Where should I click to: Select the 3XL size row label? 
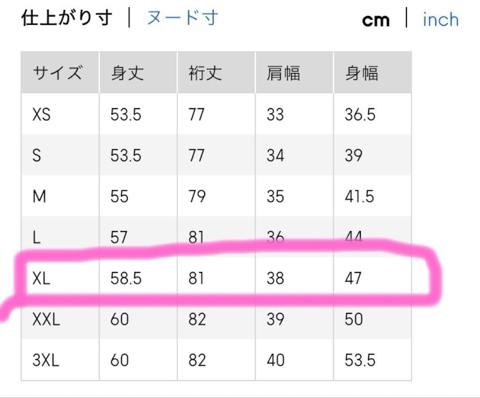click(46, 360)
